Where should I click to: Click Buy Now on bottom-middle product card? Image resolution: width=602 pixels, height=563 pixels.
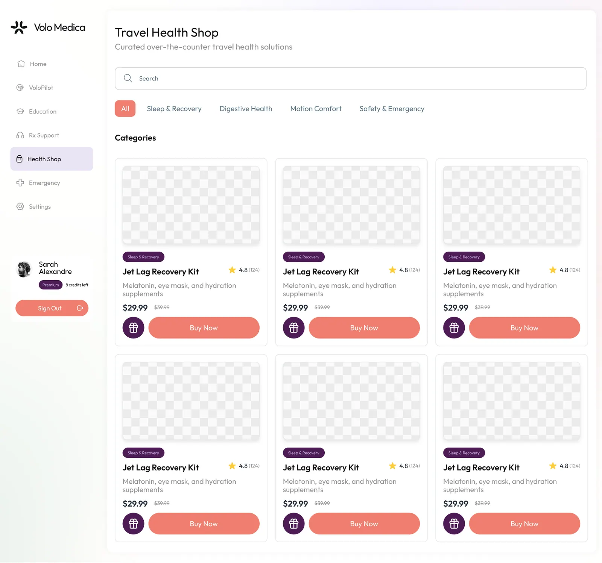[364, 524]
